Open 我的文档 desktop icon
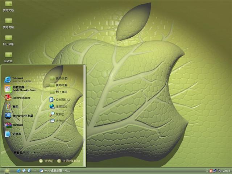 coord(8,7)
